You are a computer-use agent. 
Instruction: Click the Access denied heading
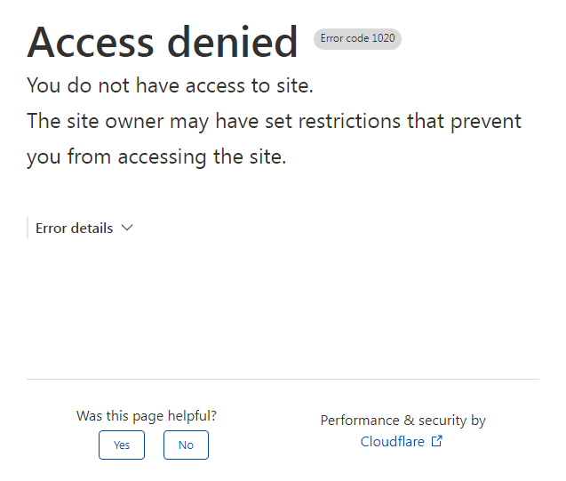pyautogui.click(x=163, y=42)
